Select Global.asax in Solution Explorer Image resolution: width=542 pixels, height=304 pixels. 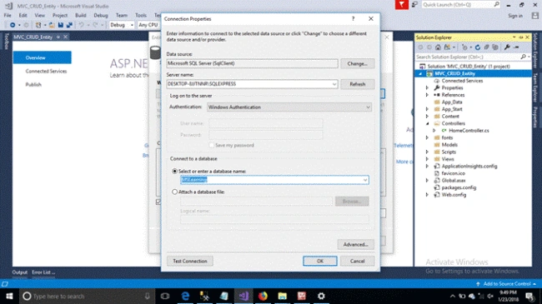(x=453, y=181)
